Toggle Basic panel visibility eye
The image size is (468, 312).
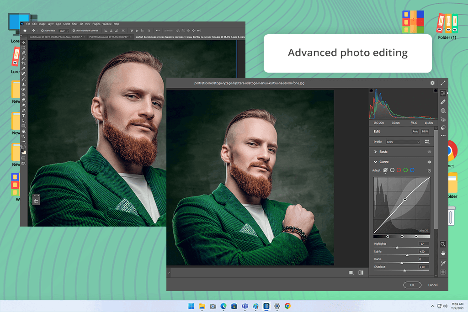[429, 152]
